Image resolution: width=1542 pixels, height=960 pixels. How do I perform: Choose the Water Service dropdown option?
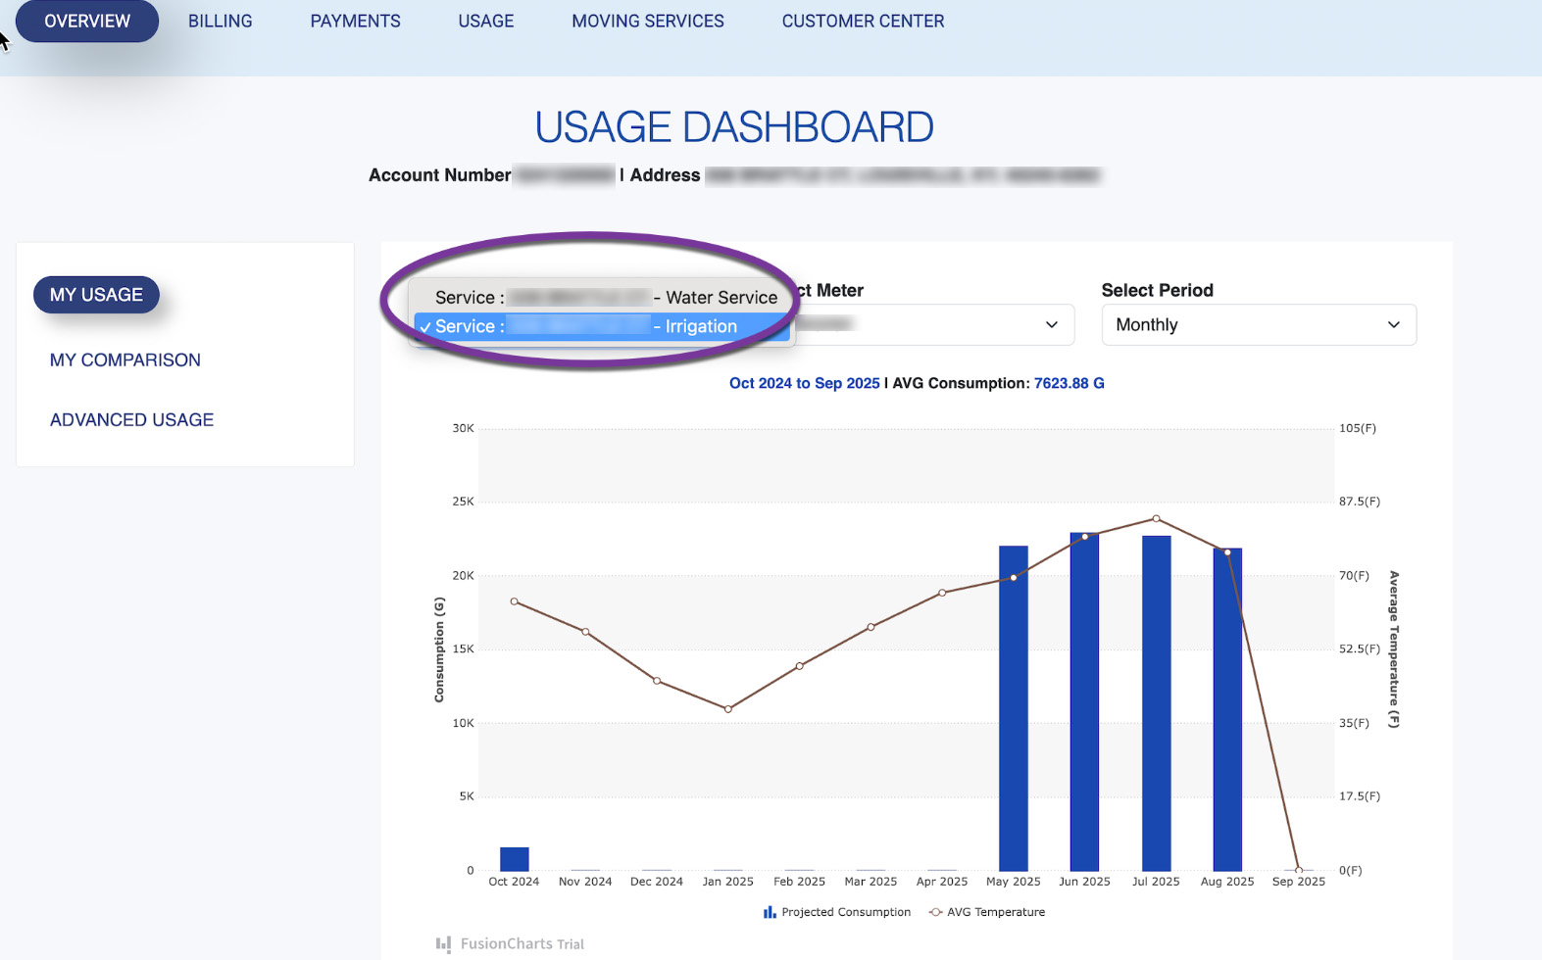coord(605,298)
